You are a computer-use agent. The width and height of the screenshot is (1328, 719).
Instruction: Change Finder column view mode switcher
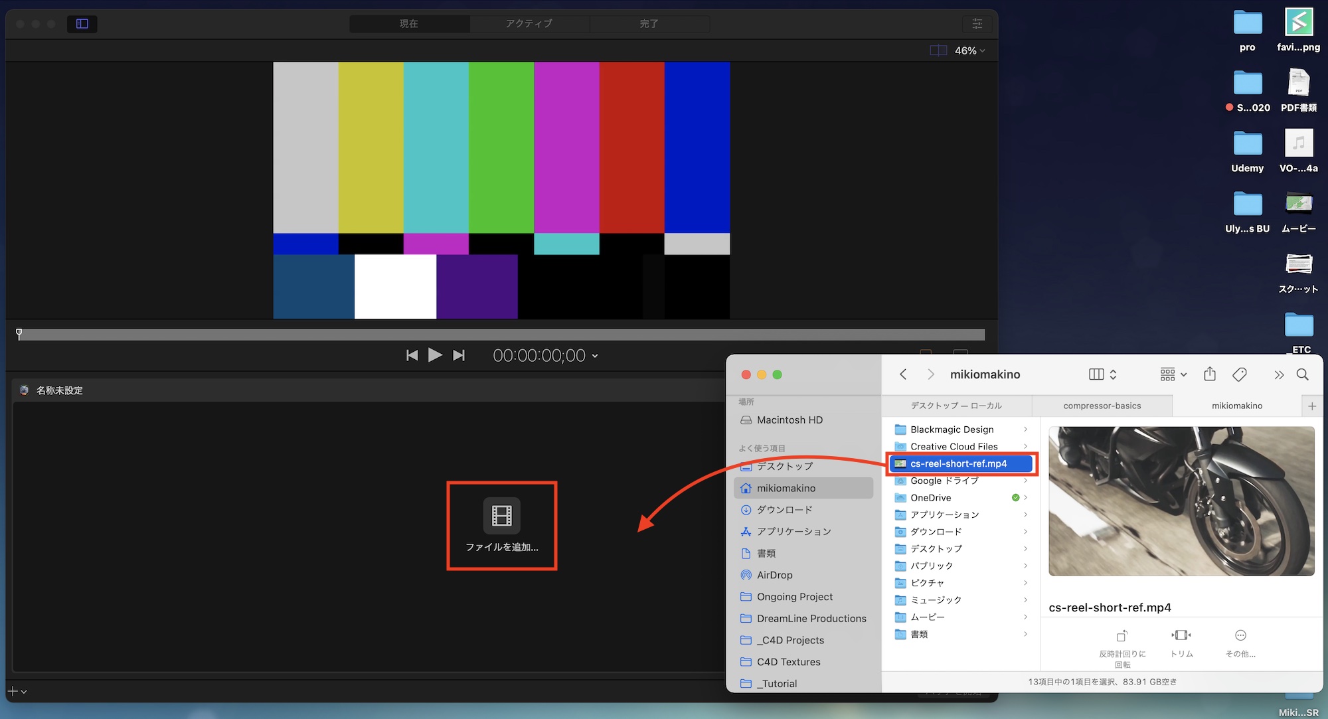[x=1103, y=374]
